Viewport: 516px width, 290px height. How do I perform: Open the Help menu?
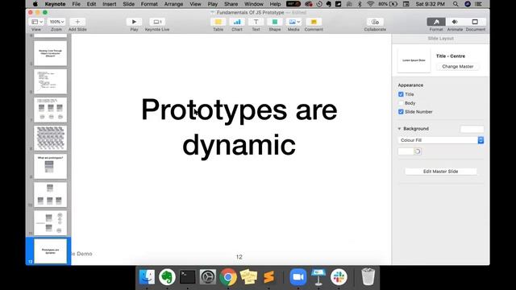pyautogui.click(x=275, y=4)
